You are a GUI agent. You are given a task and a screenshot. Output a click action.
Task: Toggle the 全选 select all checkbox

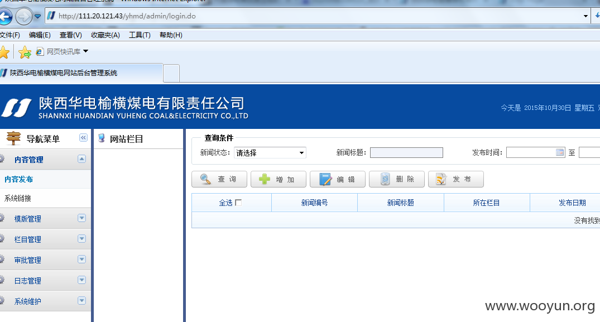click(238, 203)
